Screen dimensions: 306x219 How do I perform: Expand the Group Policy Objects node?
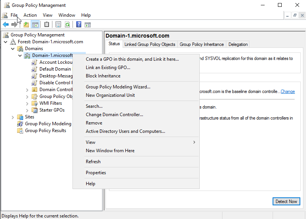pos(27,97)
